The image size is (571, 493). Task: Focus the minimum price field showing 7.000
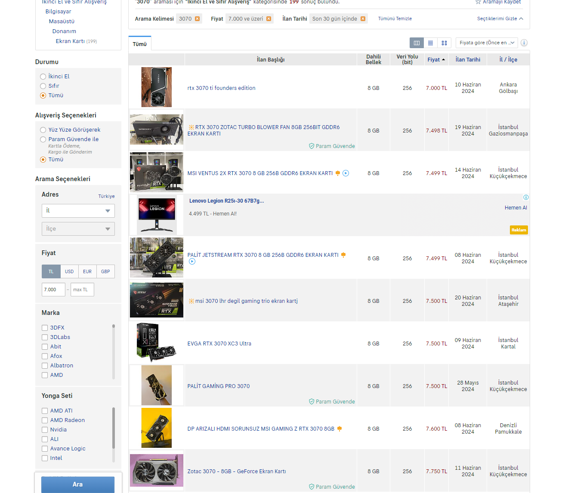[53, 290]
